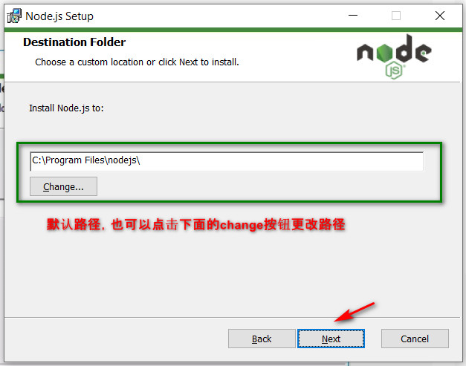This screenshot has width=466, height=366.
Task: Click the red Chinese annotation text
Action: tap(196, 225)
